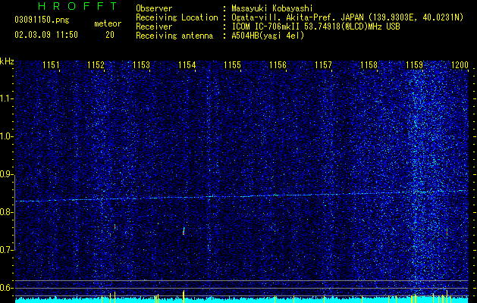Click the Receiving antenna label

[x=174, y=36]
